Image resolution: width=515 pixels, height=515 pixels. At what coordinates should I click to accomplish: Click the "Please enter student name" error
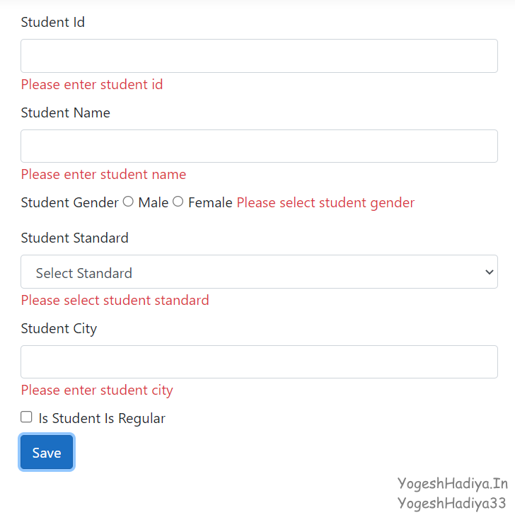click(x=103, y=175)
